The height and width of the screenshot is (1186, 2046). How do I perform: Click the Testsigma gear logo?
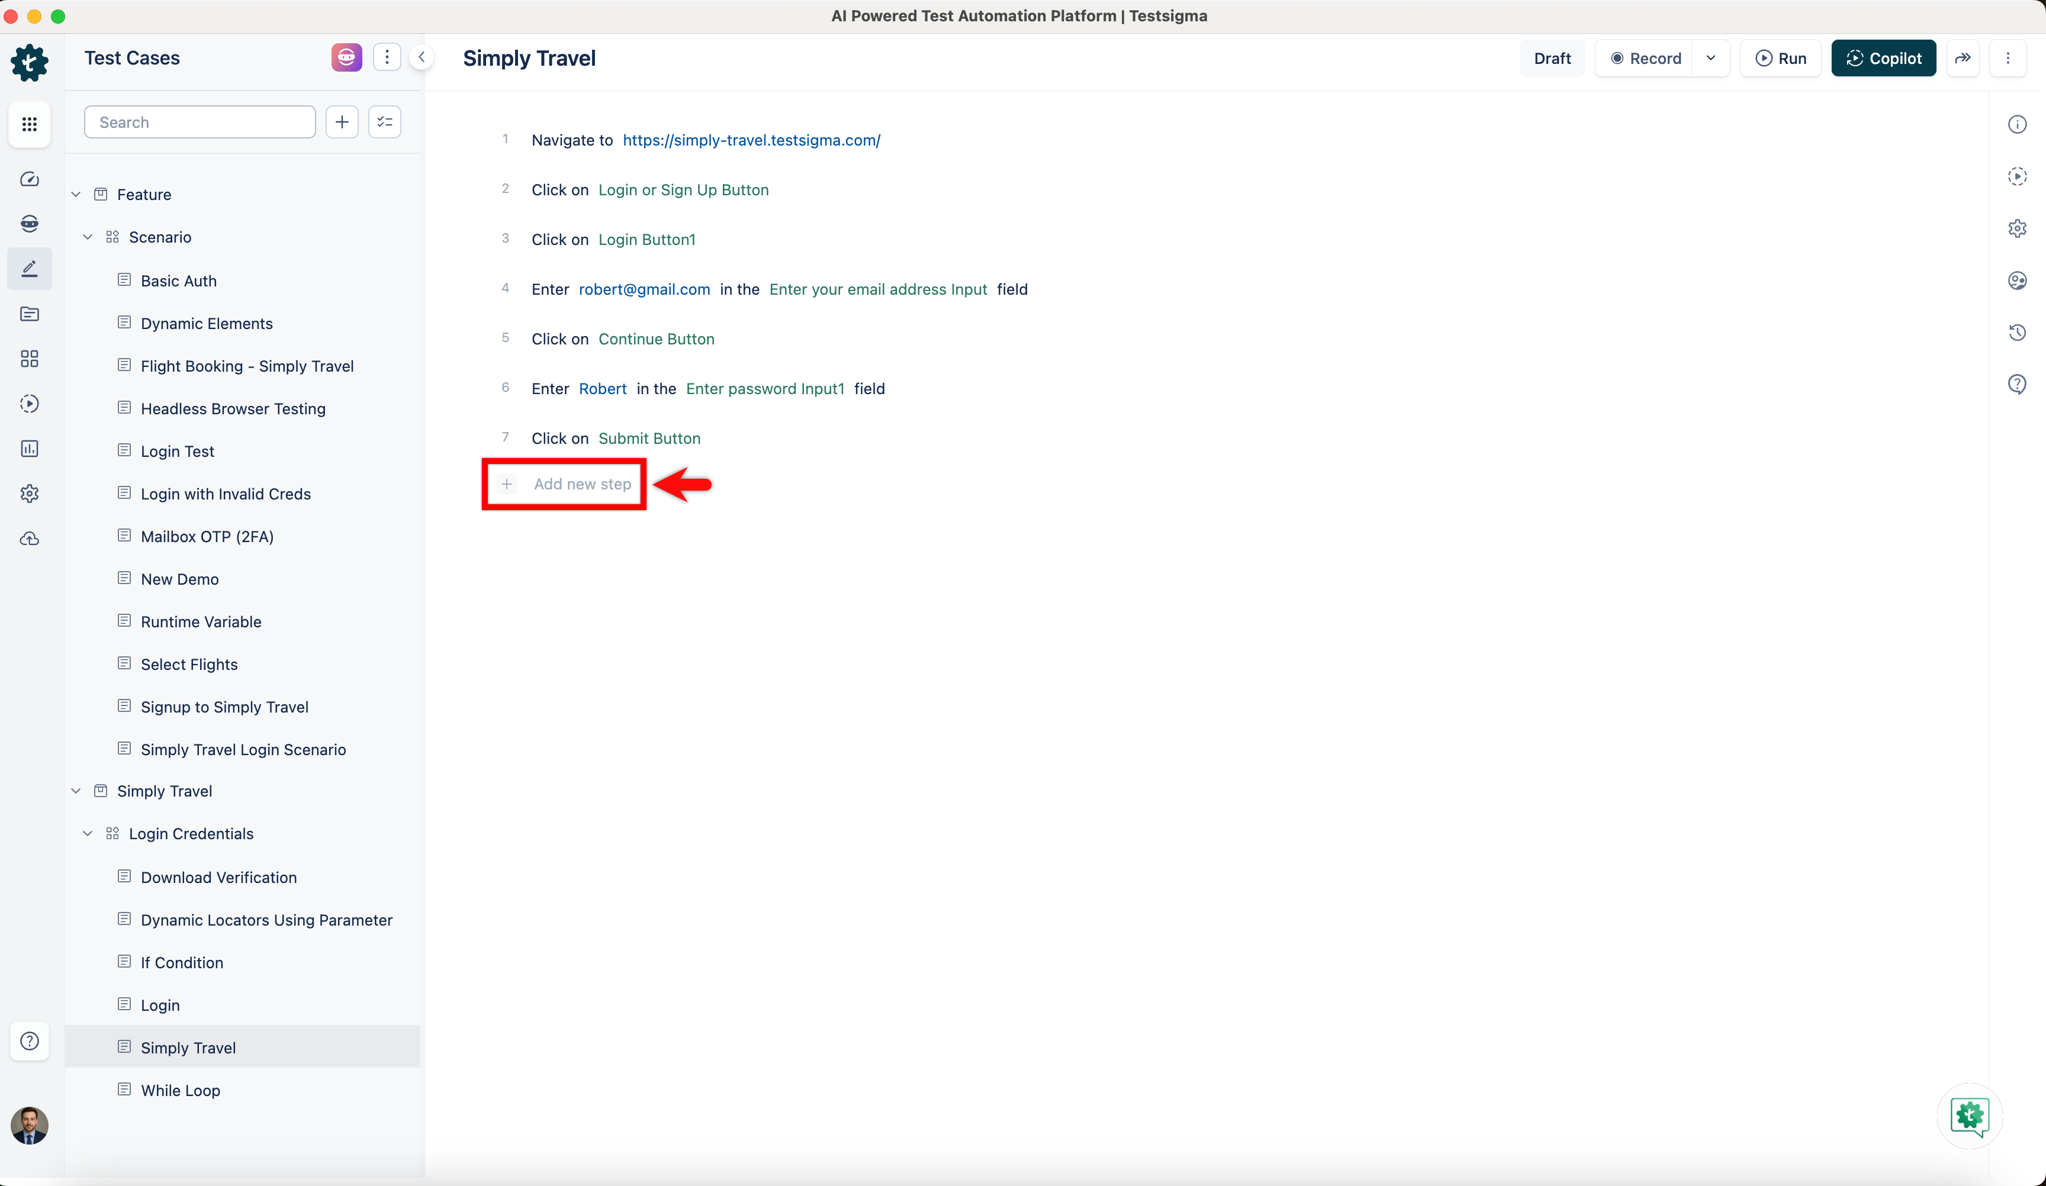[29, 63]
